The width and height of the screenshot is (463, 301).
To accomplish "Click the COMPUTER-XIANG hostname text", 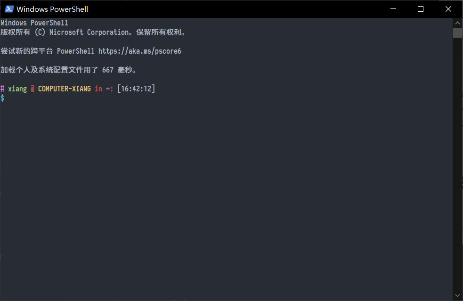I will [65, 89].
